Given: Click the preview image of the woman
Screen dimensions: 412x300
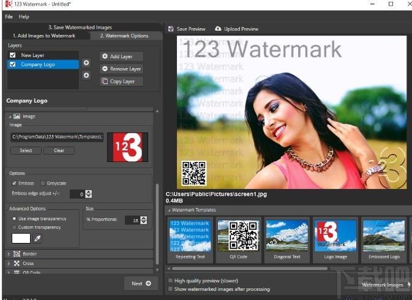Looking at the screenshot, I should 291,112.
